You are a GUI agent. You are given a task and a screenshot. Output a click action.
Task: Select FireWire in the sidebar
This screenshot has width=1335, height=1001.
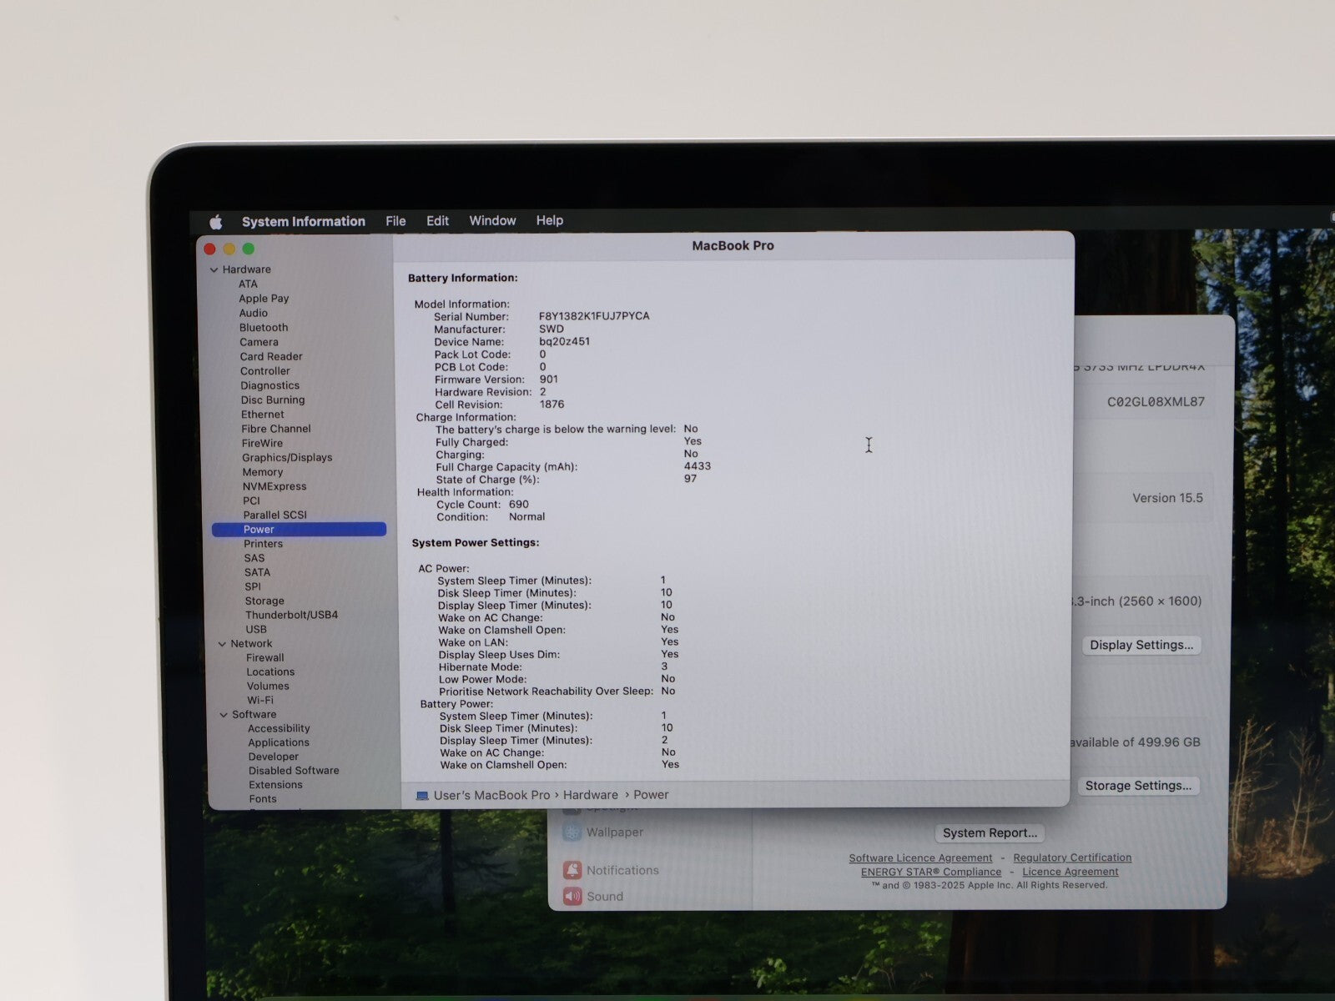[262, 443]
